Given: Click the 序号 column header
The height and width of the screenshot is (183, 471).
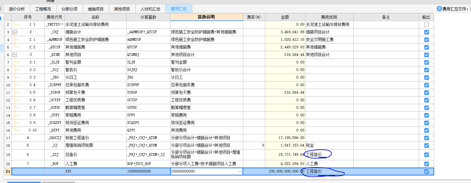Looking at the screenshot, I should coord(28,17).
